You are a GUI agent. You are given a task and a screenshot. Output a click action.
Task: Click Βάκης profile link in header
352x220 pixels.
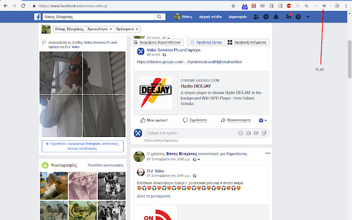183,17
